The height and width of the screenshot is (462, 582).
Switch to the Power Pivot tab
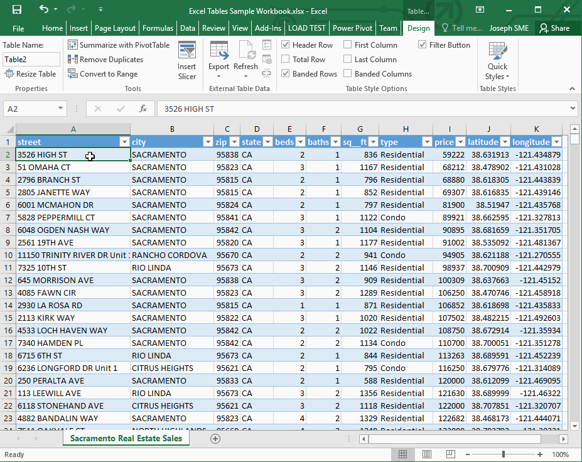tap(352, 28)
